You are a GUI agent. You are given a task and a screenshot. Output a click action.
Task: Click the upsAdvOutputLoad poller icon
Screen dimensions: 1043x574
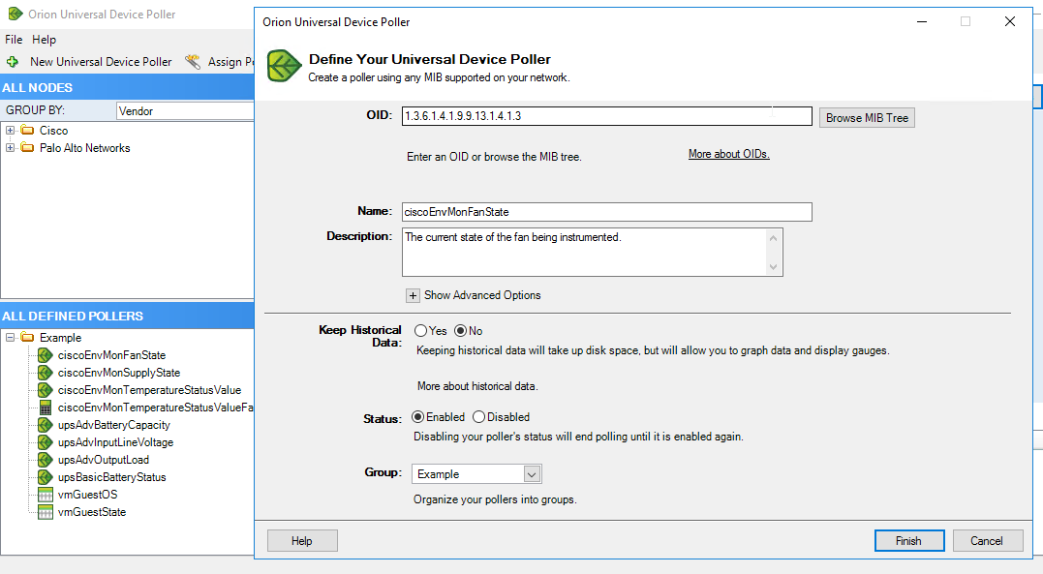tap(46, 460)
